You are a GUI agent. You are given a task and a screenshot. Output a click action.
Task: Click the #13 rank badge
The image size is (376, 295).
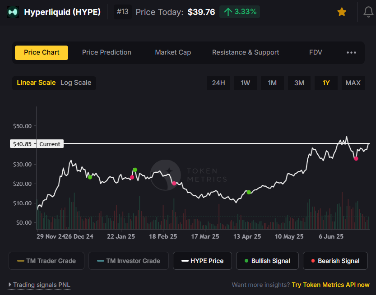click(122, 12)
